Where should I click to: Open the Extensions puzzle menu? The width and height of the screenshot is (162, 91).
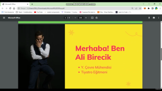pyautogui.click(x=149, y=8)
